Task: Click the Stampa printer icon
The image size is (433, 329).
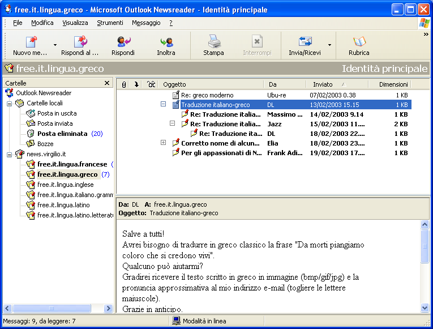Action: 214,41
